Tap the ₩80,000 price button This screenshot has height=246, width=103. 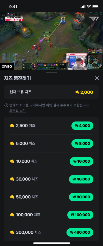coord(81,197)
